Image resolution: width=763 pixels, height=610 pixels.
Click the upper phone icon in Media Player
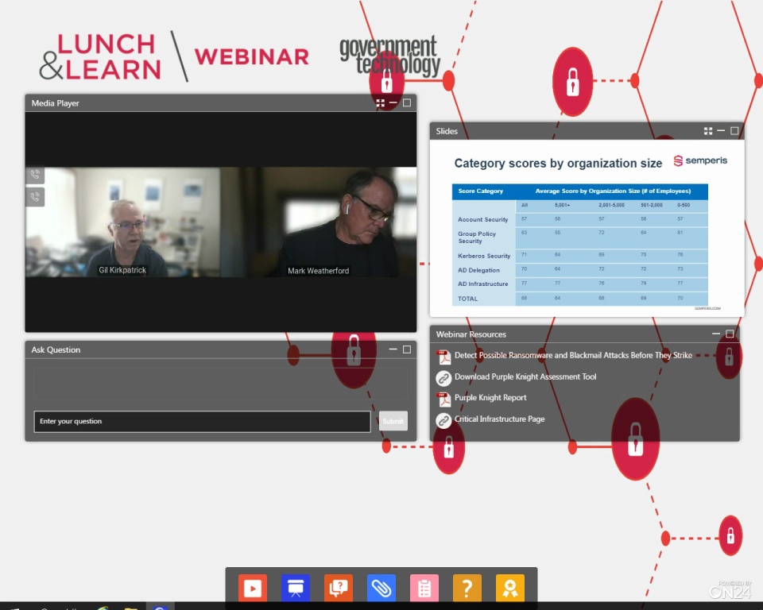coord(35,175)
